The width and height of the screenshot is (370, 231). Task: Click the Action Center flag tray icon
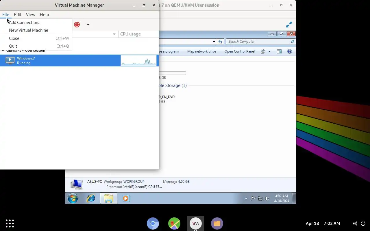pyautogui.click(x=253, y=198)
